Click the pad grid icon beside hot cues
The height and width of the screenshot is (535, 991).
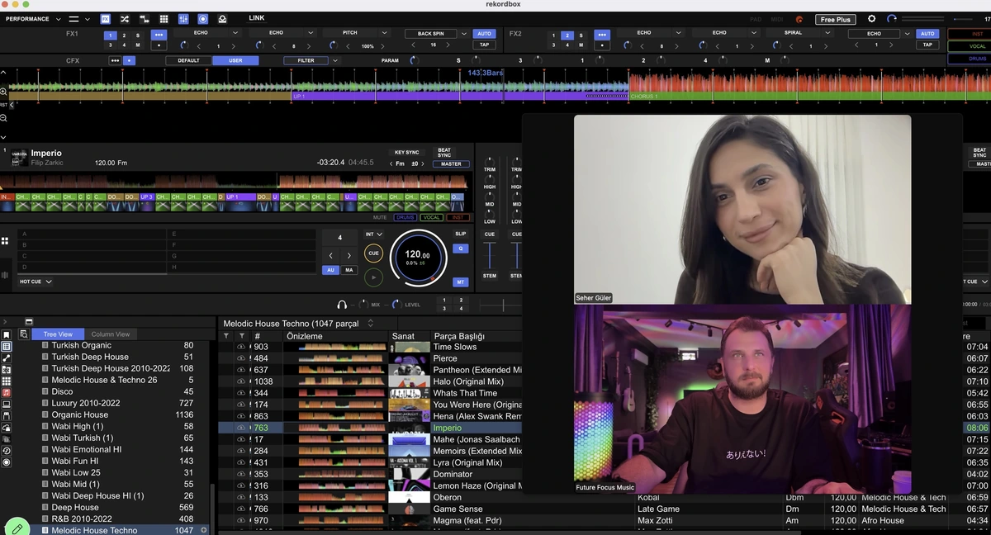pyautogui.click(x=5, y=241)
